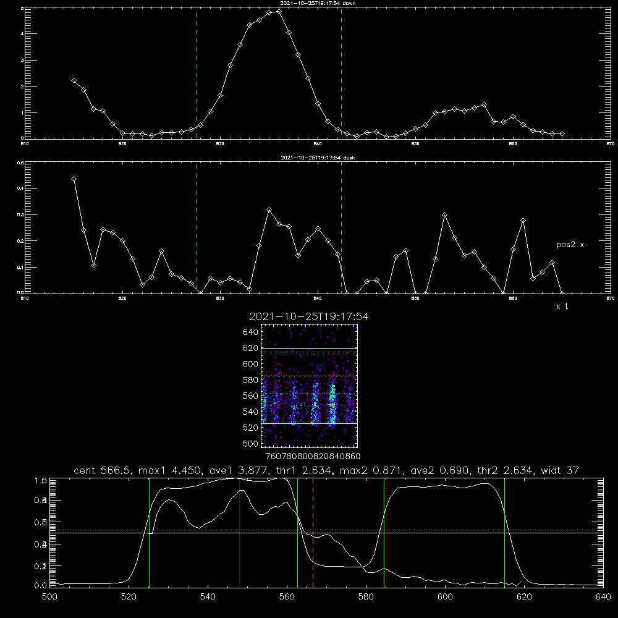Click the "2021-10-25T19:17:54 dusk" plot title
Viewport: 618px width, 618px height.
318,158
